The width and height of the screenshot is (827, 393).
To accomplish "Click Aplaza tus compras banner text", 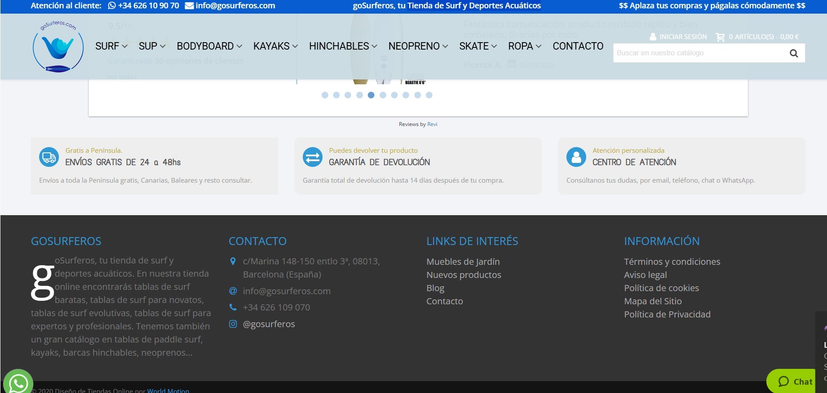I will pos(712,6).
